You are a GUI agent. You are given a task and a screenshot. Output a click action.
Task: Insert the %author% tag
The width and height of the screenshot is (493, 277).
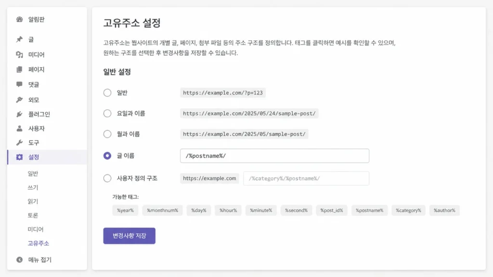(x=444, y=211)
